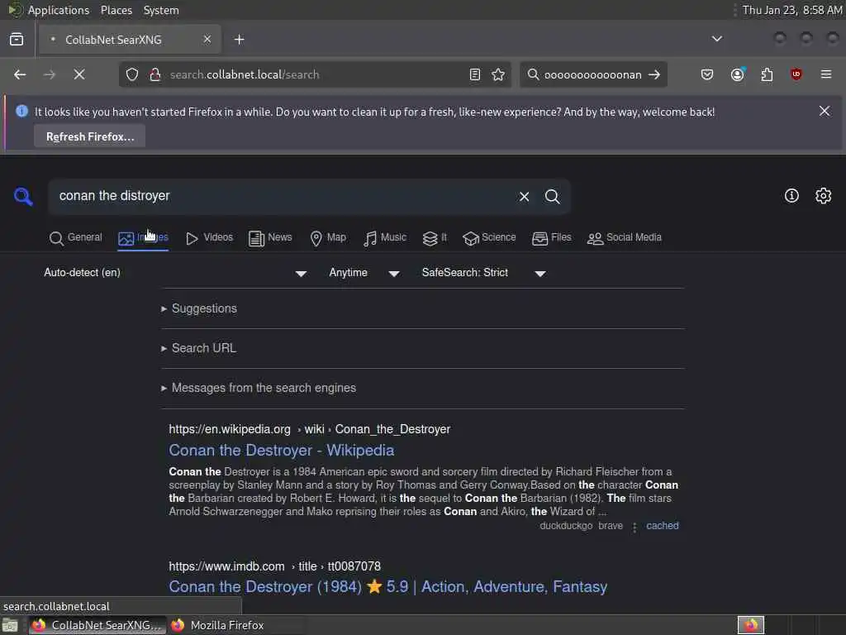Submit search with the magnifier button
The width and height of the screenshot is (846, 635).
click(x=552, y=197)
